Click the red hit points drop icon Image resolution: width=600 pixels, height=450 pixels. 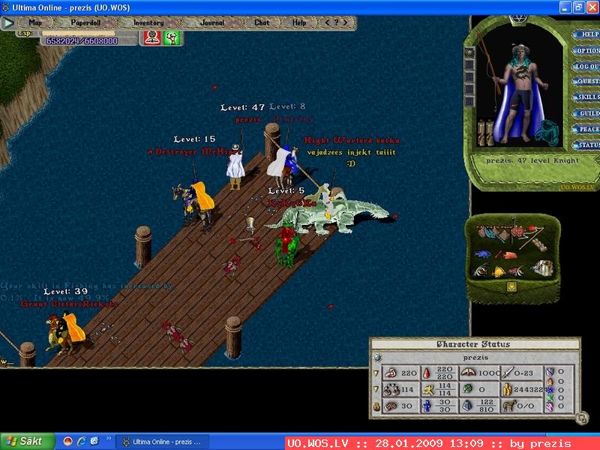click(427, 373)
